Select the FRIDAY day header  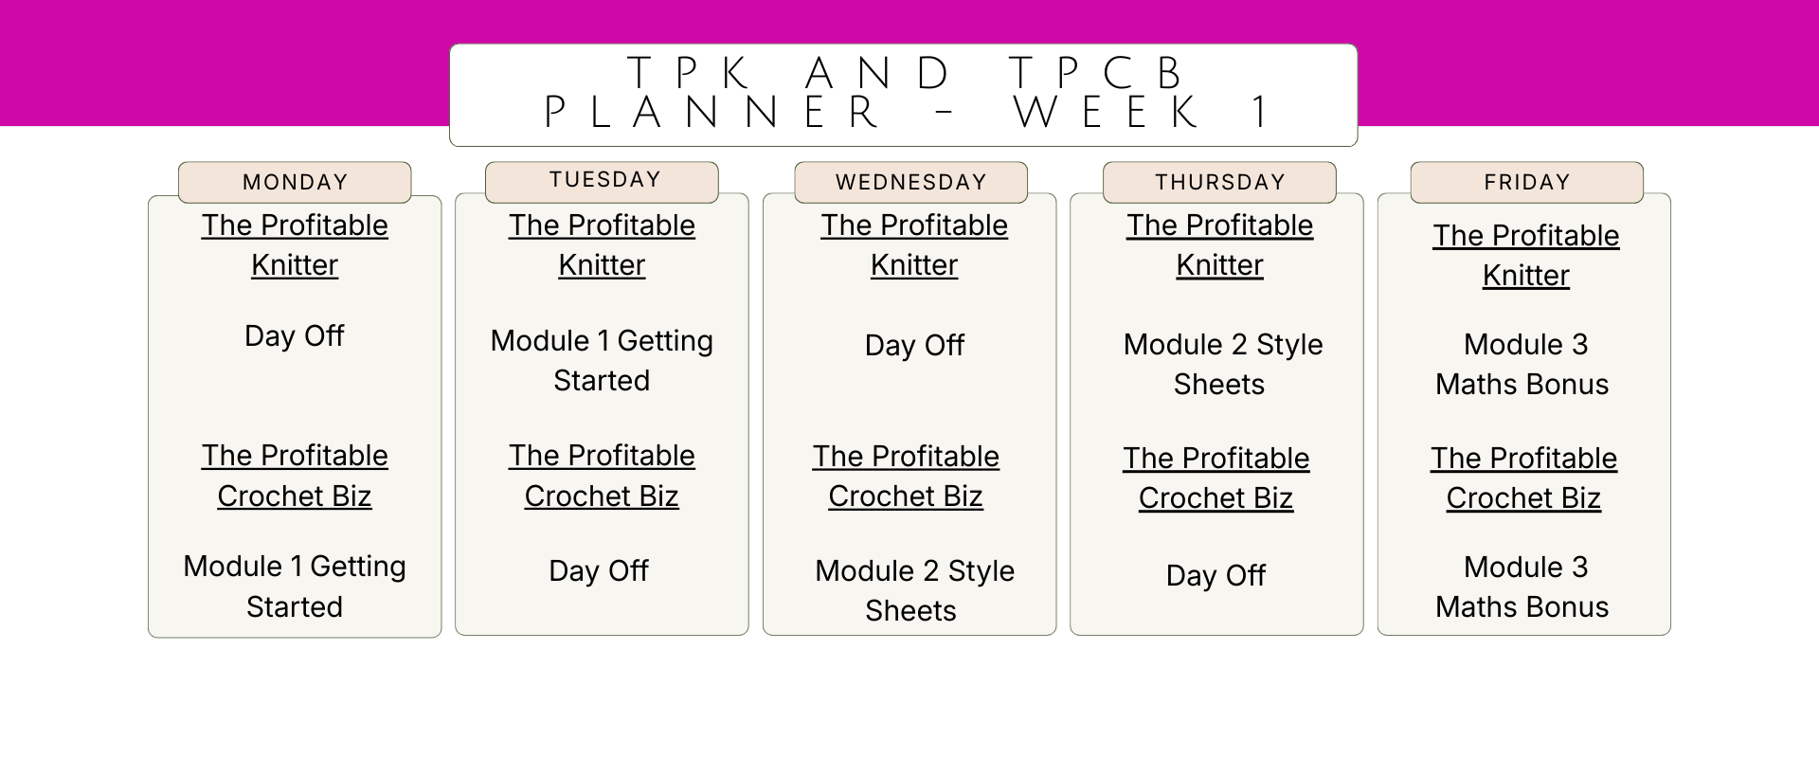pos(1526,182)
